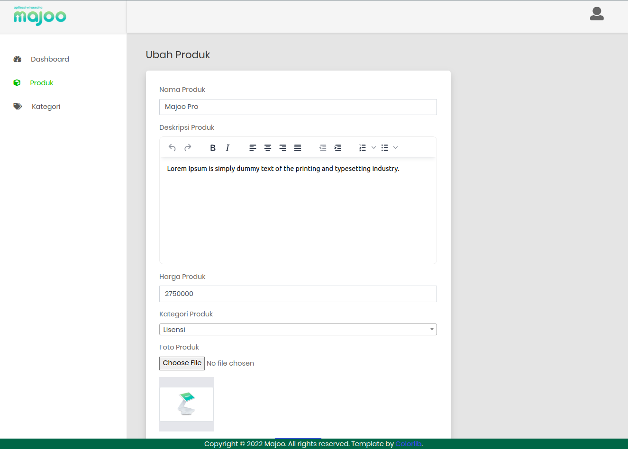Click the undo icon in description editor
Screen dimensions: 628x449
(172, 148)
